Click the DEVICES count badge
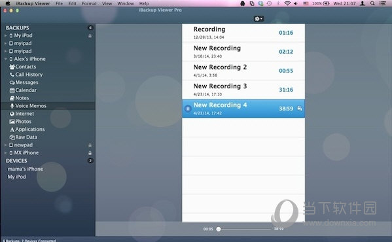Image resolution: width=392 pixels, height=242 pixels. pos(90,161)
